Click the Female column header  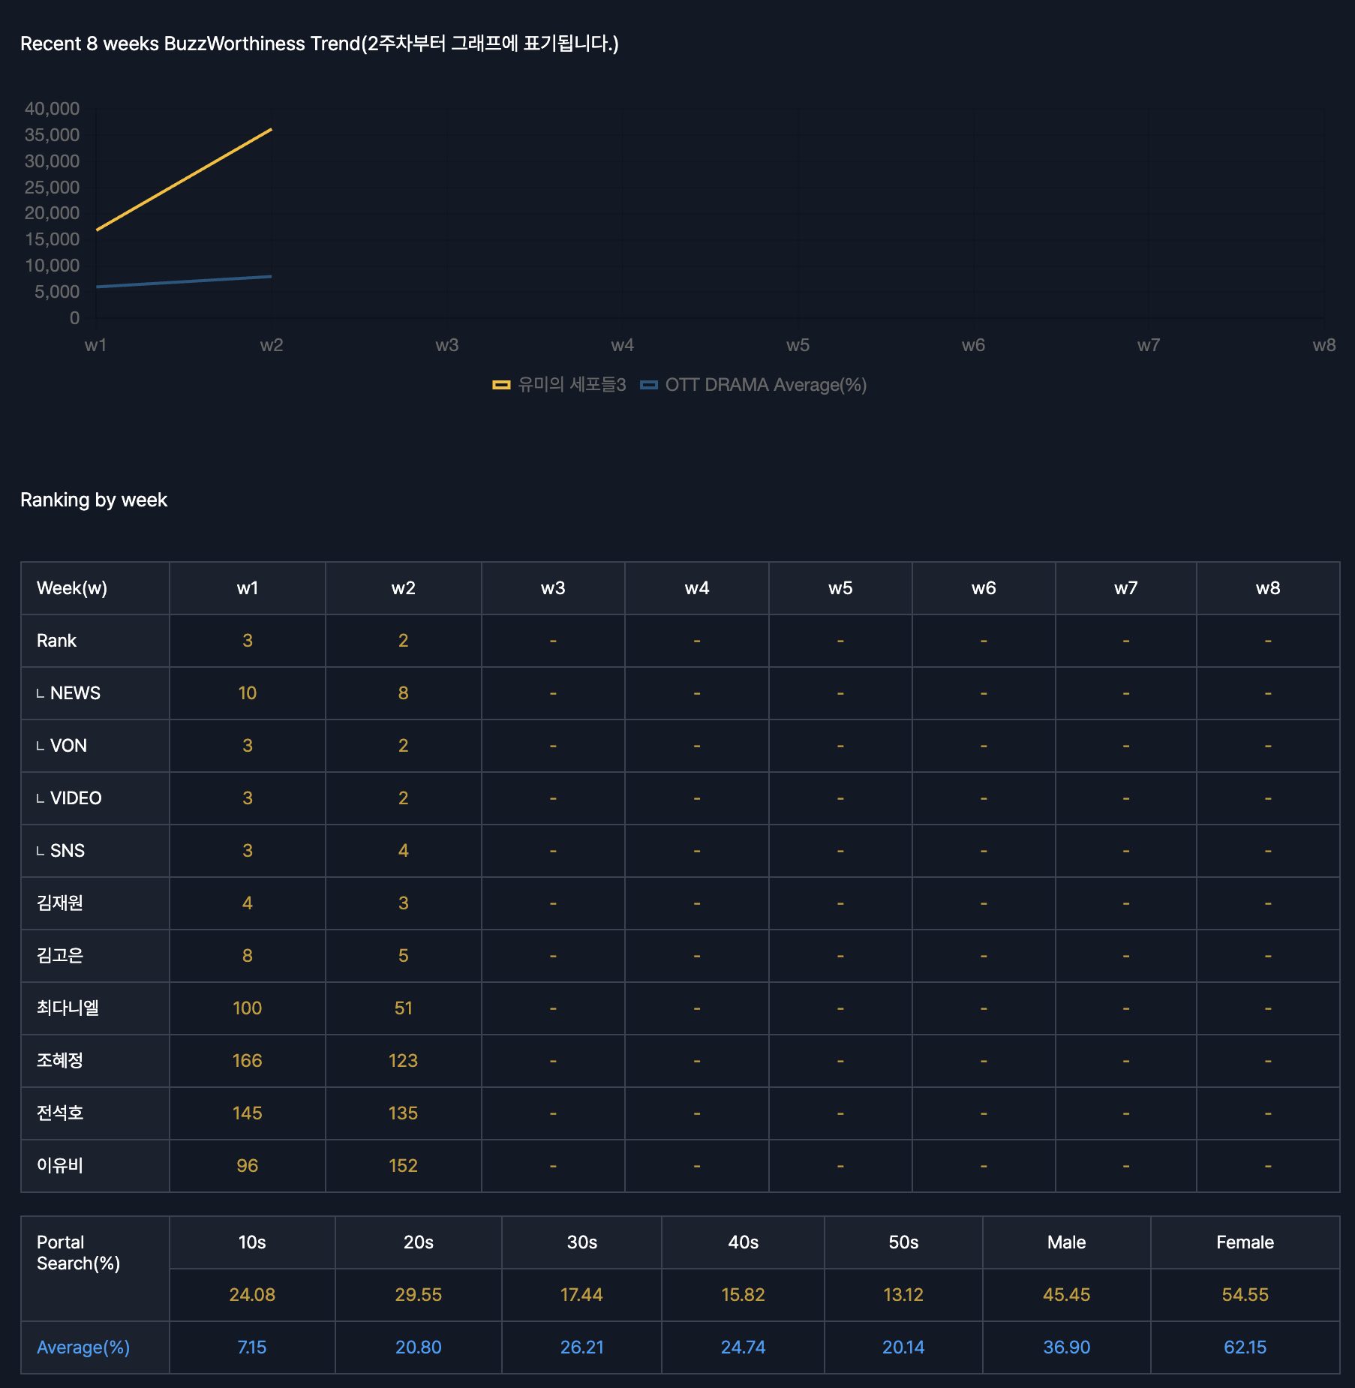click(x=1245, y=1242)
